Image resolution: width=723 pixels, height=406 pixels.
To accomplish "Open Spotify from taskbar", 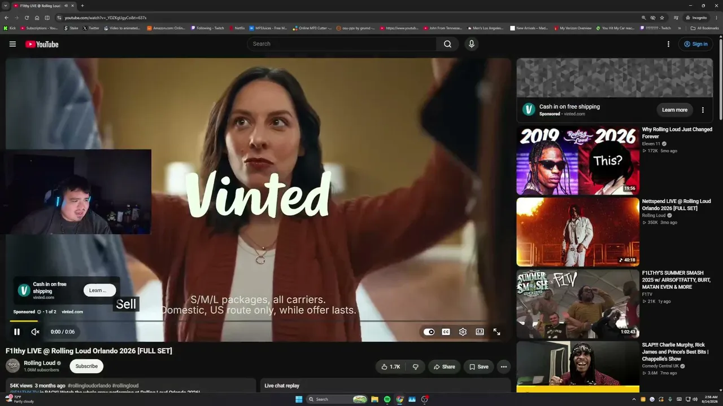I will tap(387, 399).
